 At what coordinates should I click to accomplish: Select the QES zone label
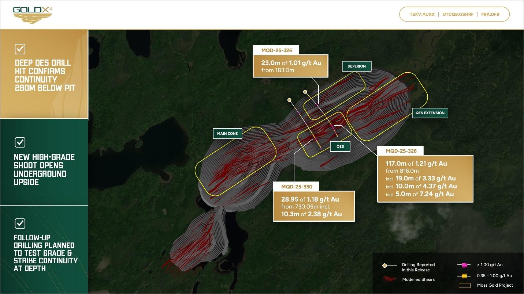click(340, 146)
